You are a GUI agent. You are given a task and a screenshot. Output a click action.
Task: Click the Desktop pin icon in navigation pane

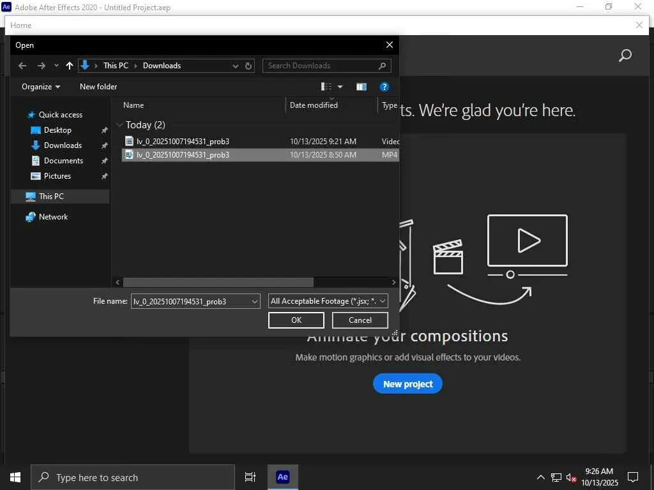[x=104, y=130]
